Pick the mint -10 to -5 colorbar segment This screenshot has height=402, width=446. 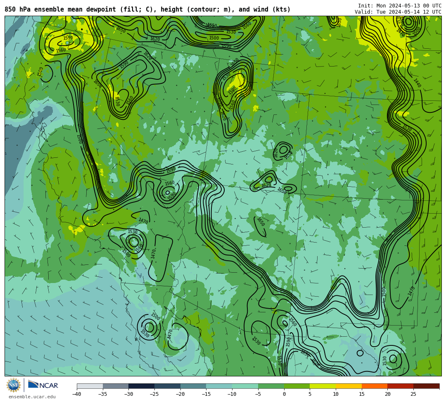[x=245, y=386]
